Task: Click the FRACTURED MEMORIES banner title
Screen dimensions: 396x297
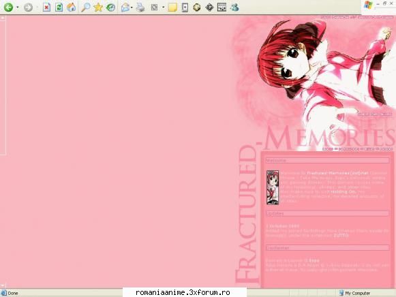Action: coord(314,202)
